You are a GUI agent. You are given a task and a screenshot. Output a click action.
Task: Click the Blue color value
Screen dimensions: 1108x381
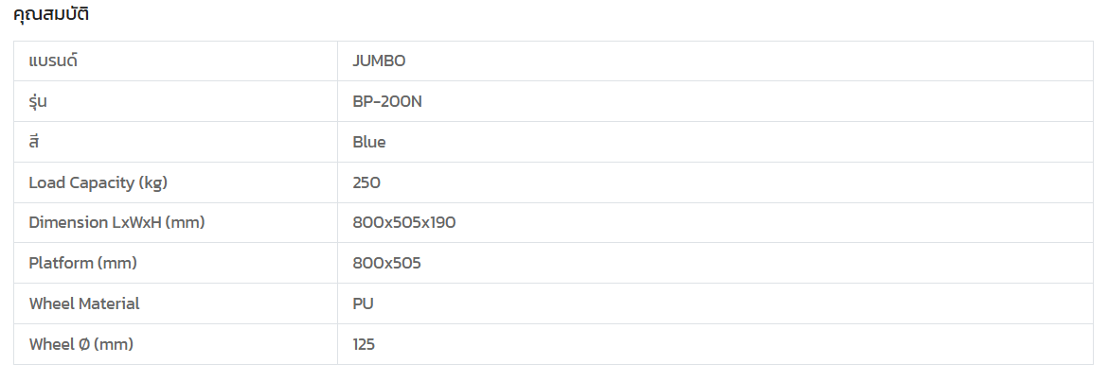(369, 143)
